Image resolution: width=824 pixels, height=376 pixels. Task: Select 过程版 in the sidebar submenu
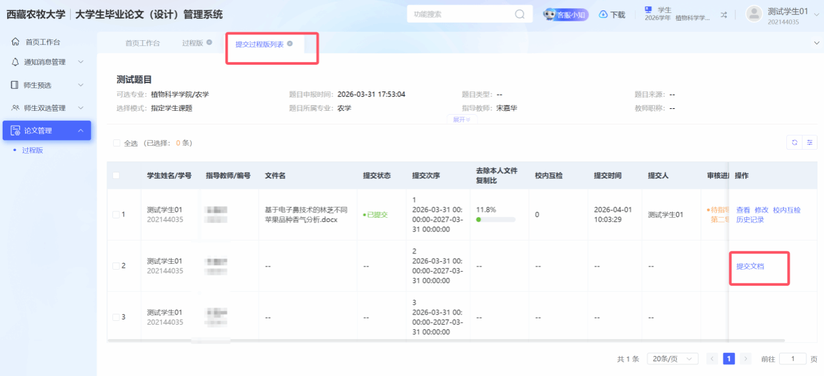pos(32,150)
